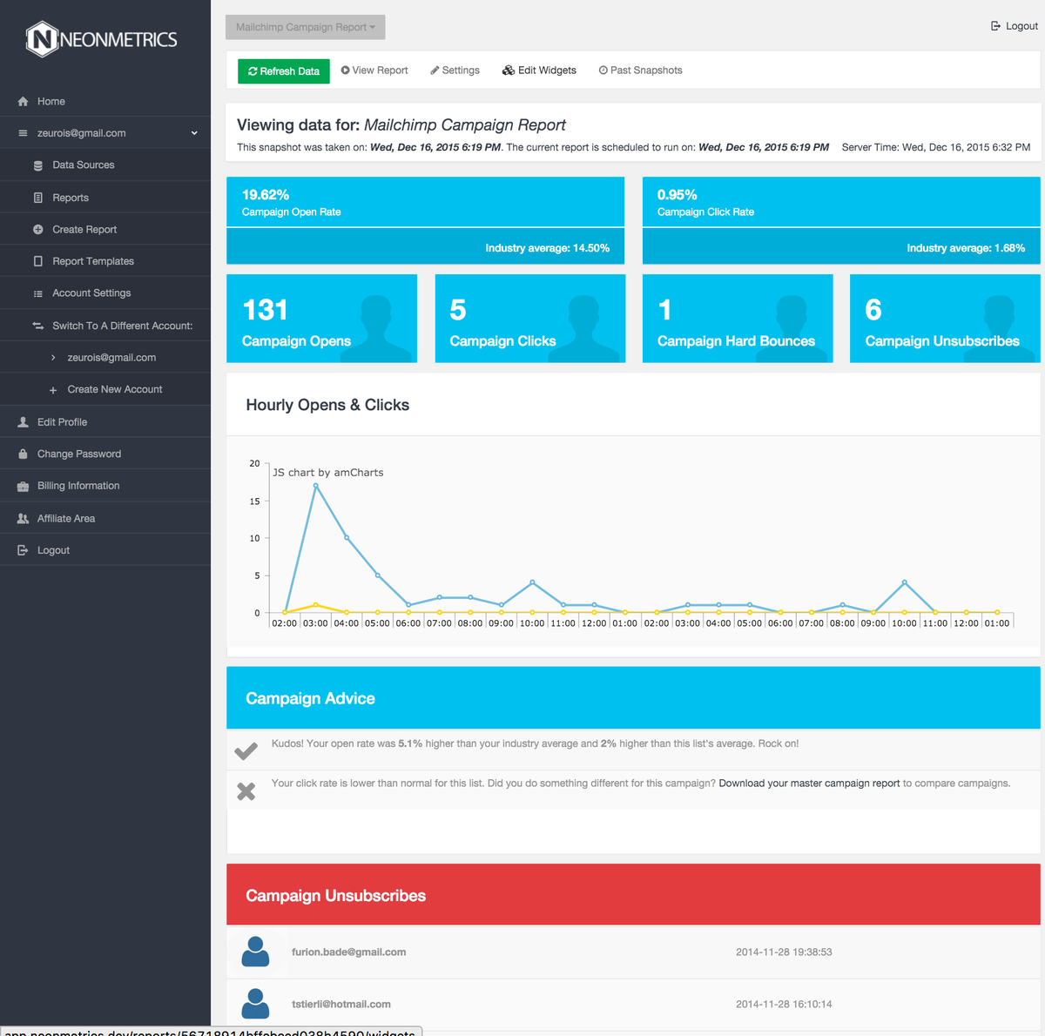The width and height of the screenshot is (1045, 1036).
Task: Click the 6 Campaign Unsubscribes tile
Action: (945, 319)
